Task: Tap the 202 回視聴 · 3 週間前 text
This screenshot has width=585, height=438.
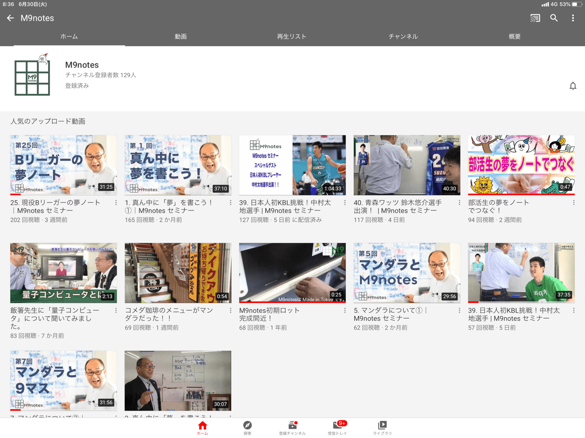Action: (39, 220)
